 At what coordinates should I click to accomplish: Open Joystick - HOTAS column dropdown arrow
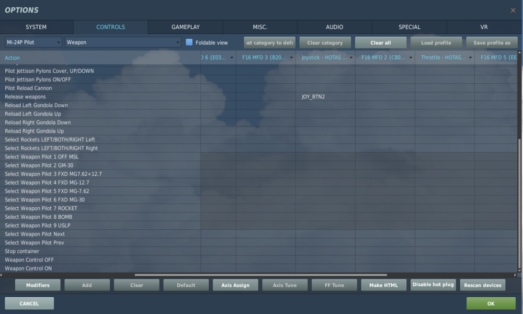click(351, 58)
